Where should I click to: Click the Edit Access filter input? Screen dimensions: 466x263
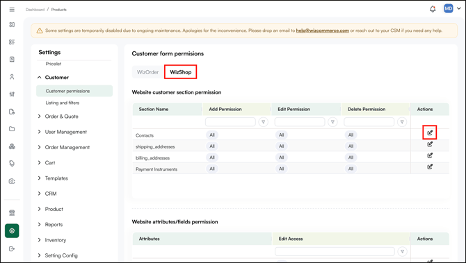pyautogui.click(x=335, y=251)
